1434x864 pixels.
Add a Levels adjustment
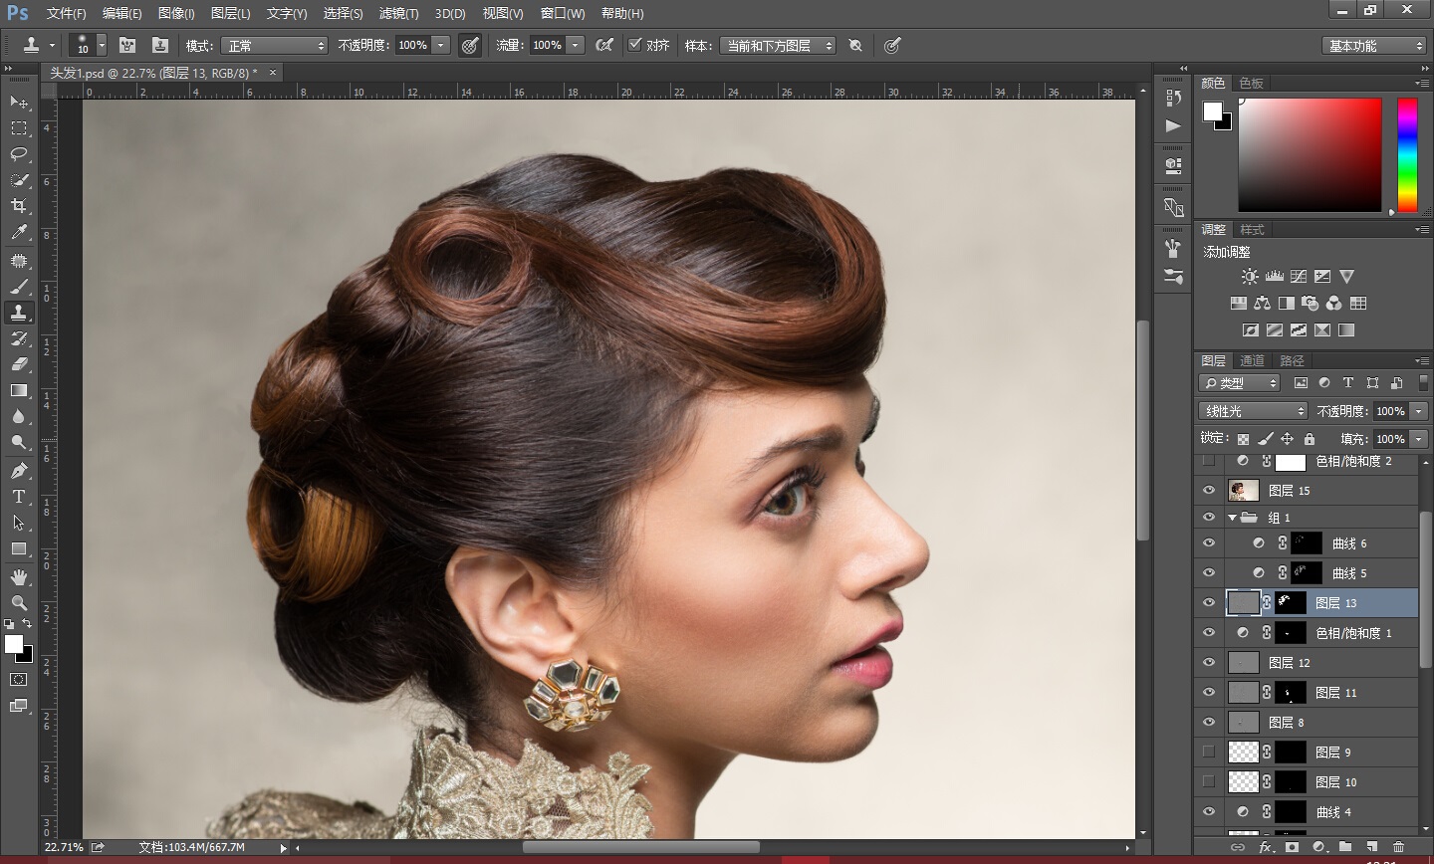pyautogui.click(x=1274, y=277)
